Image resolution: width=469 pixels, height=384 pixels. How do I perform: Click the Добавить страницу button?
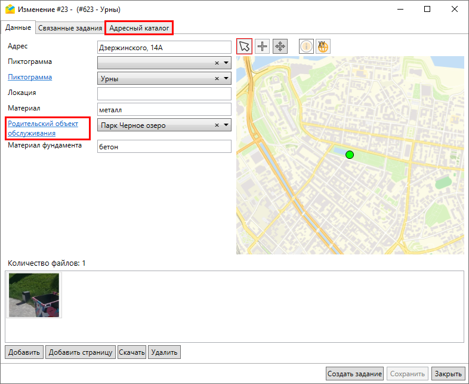[x=81, y=352]
